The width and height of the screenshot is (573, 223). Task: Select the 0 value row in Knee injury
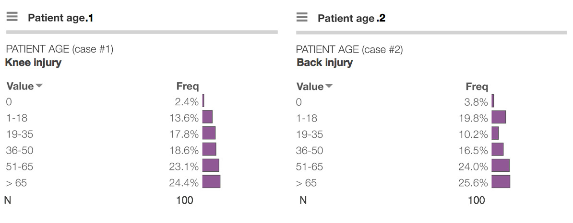pyautogui.click(x=9, y=101)
